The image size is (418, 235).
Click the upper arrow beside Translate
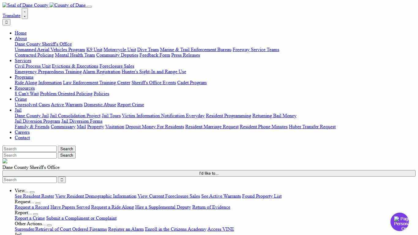[24, 11]
